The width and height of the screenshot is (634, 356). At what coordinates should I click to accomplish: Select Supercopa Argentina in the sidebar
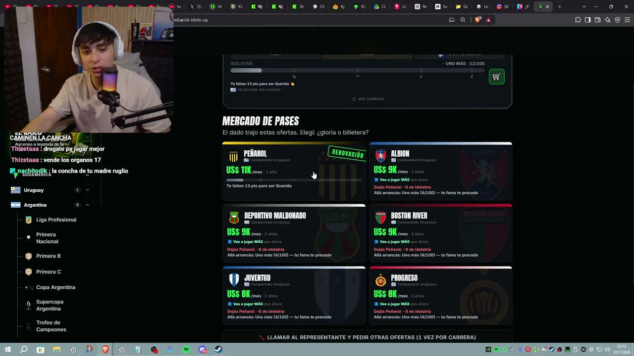(x=50, y=305)
